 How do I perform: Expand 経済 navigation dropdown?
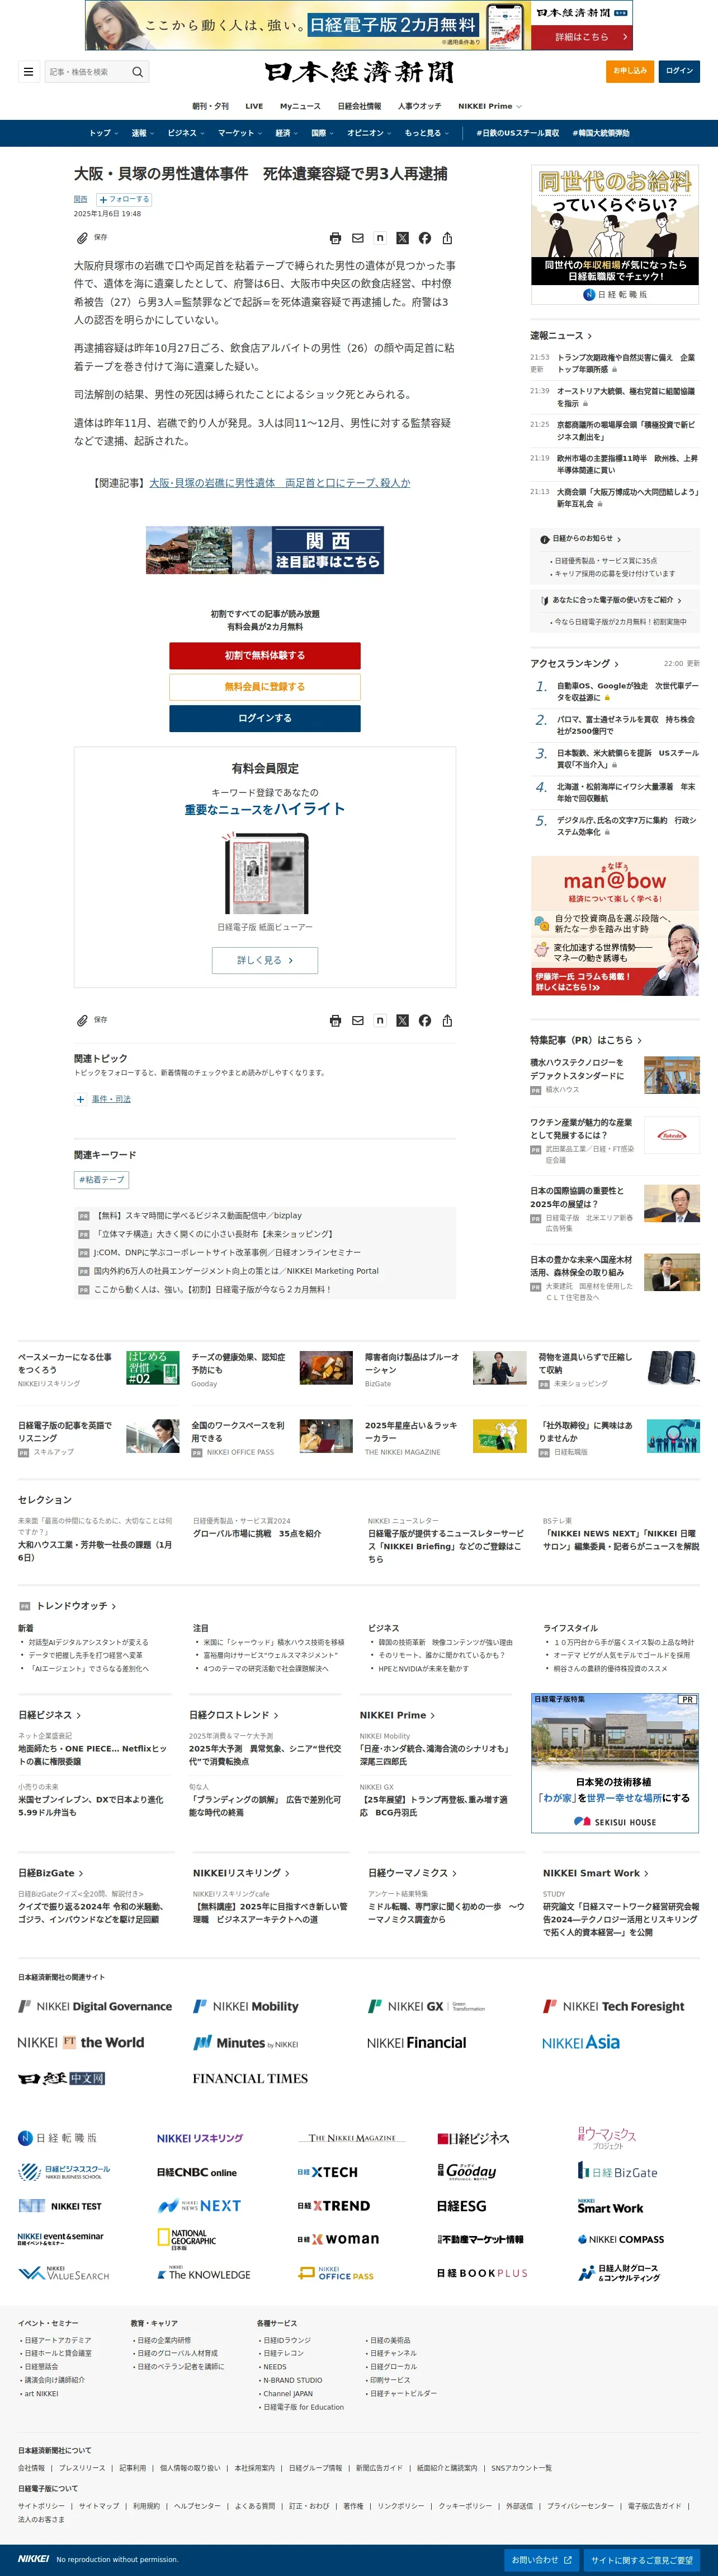[x=287, y=133]
